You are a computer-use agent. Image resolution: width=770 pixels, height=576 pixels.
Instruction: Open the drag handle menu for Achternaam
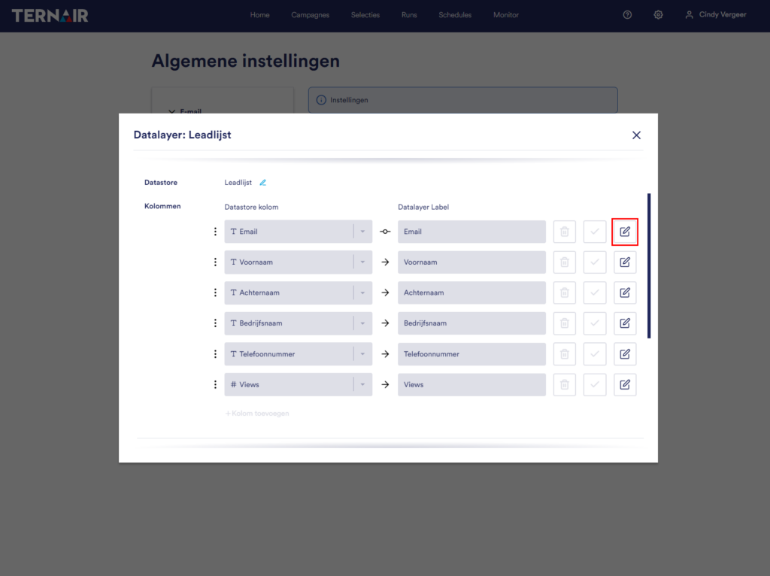pyautogui.click(x=215, y=293)
